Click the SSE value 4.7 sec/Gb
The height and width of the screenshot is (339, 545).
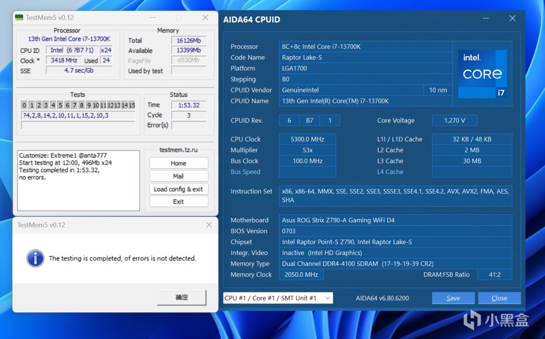(79, 70)
